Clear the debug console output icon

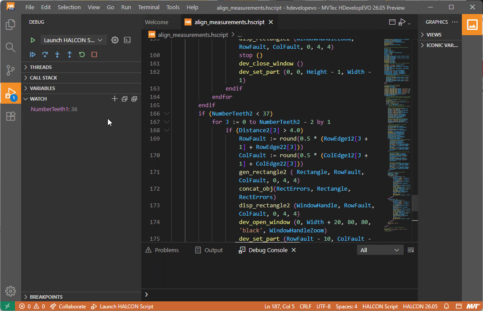(x=410, y=250)
